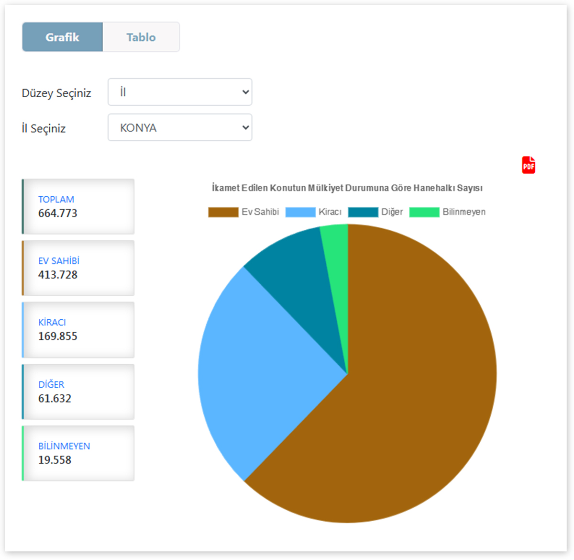This screenshot has height=560, width=574.
Task: Toggle Kiracı series in chart legend
Action: point(330,212)
